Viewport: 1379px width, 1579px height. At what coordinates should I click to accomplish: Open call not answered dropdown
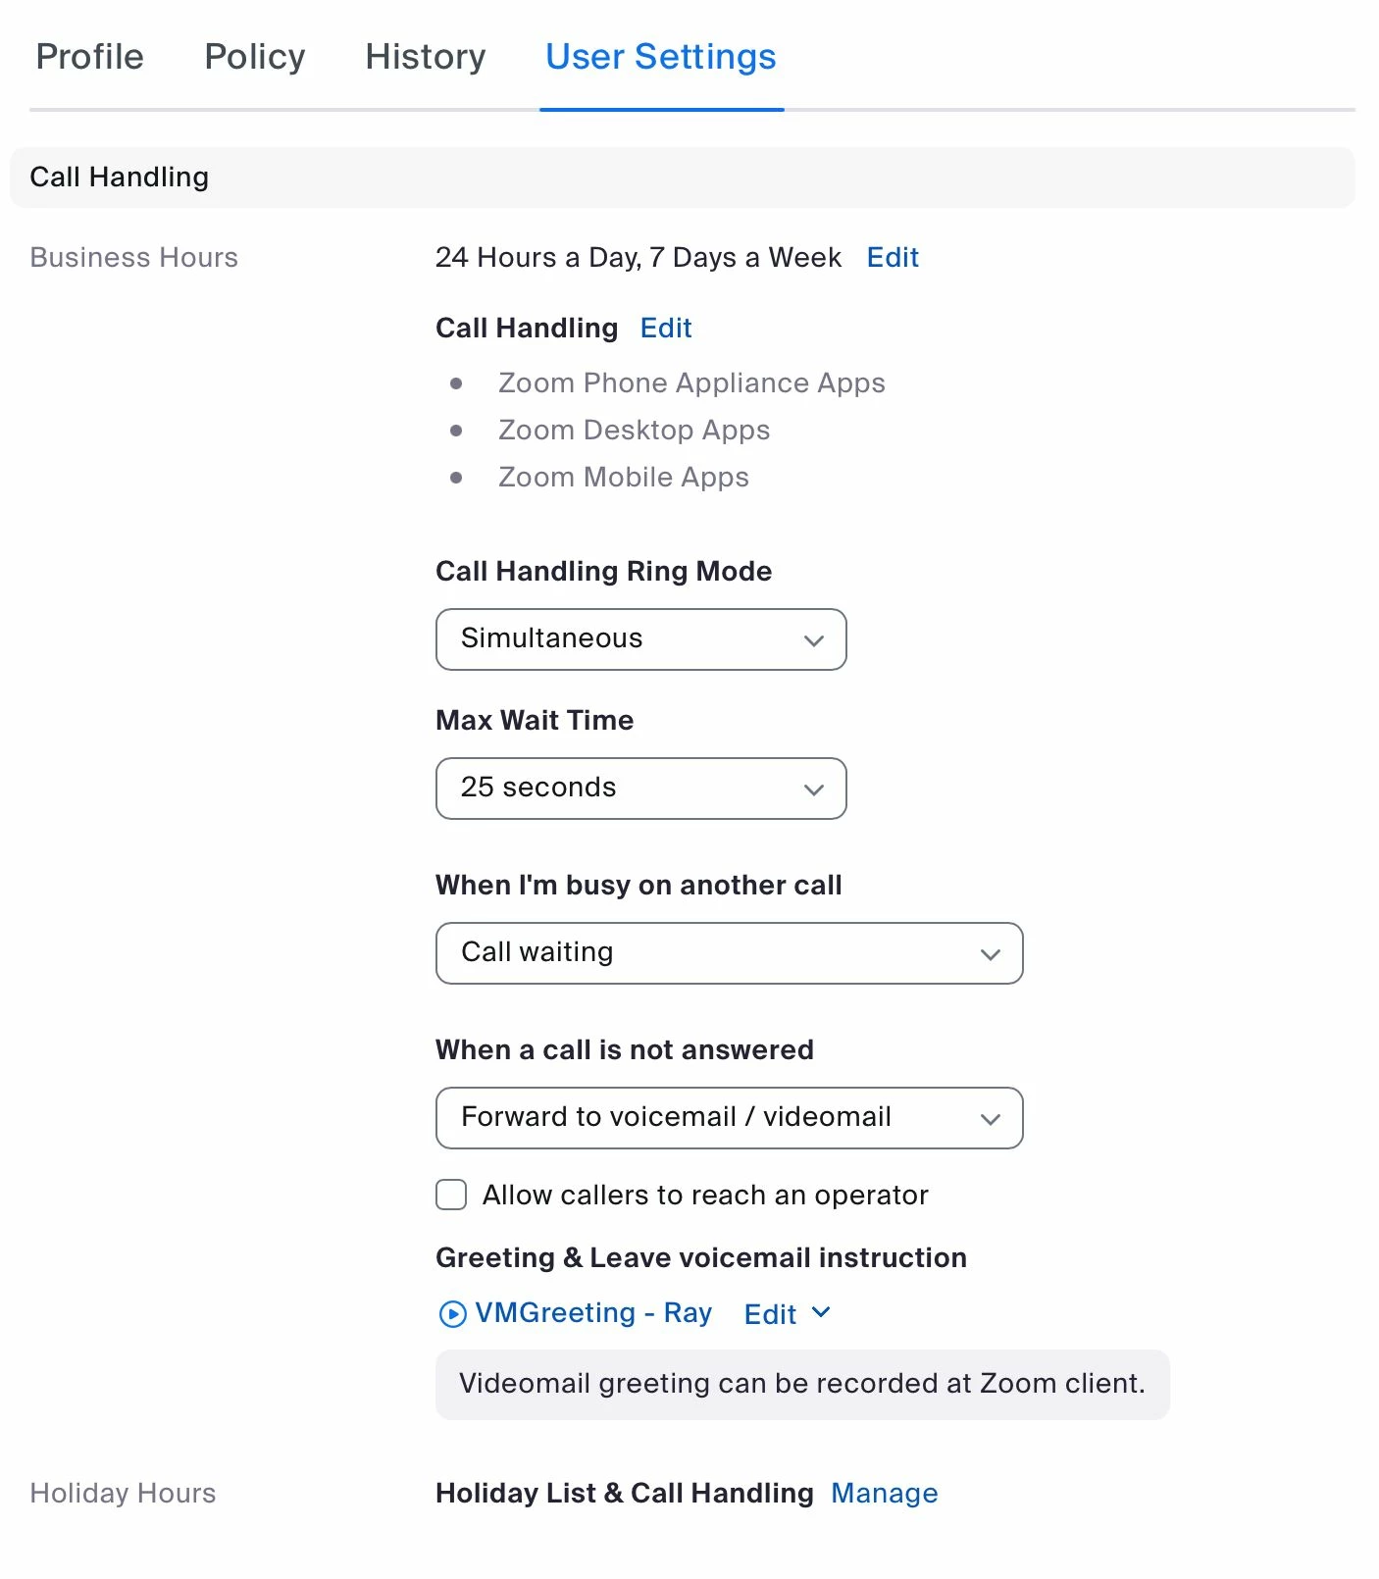click(x=728, y=1118)
